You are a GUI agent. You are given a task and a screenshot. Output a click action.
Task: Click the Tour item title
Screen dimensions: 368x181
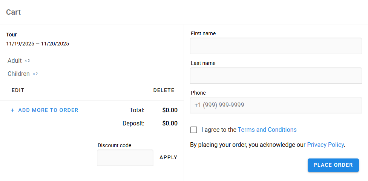tap(11, 35)
